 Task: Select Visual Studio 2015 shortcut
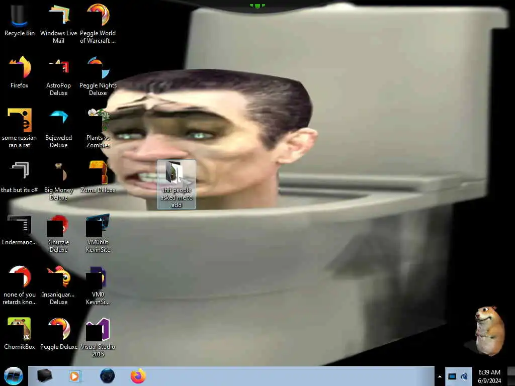(x=98, y=337)
